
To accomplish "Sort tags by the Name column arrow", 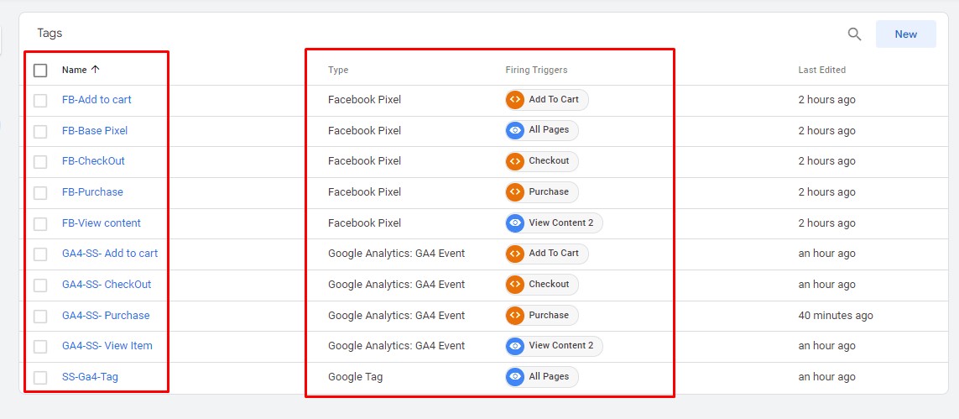I will click(95, 70).
